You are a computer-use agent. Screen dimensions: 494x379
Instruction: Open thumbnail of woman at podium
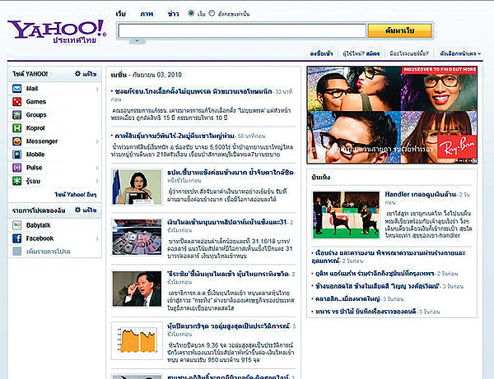coord(137,187)
